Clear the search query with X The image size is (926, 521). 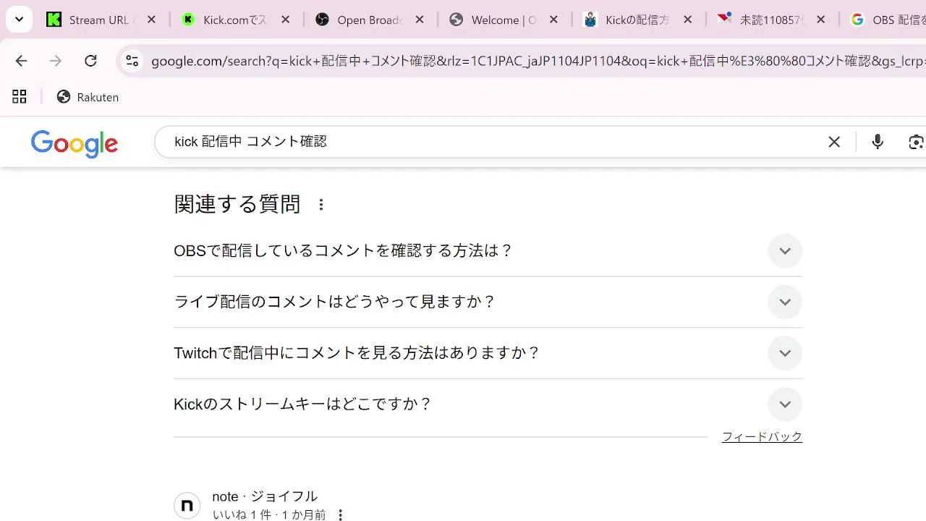pos(834,142)
